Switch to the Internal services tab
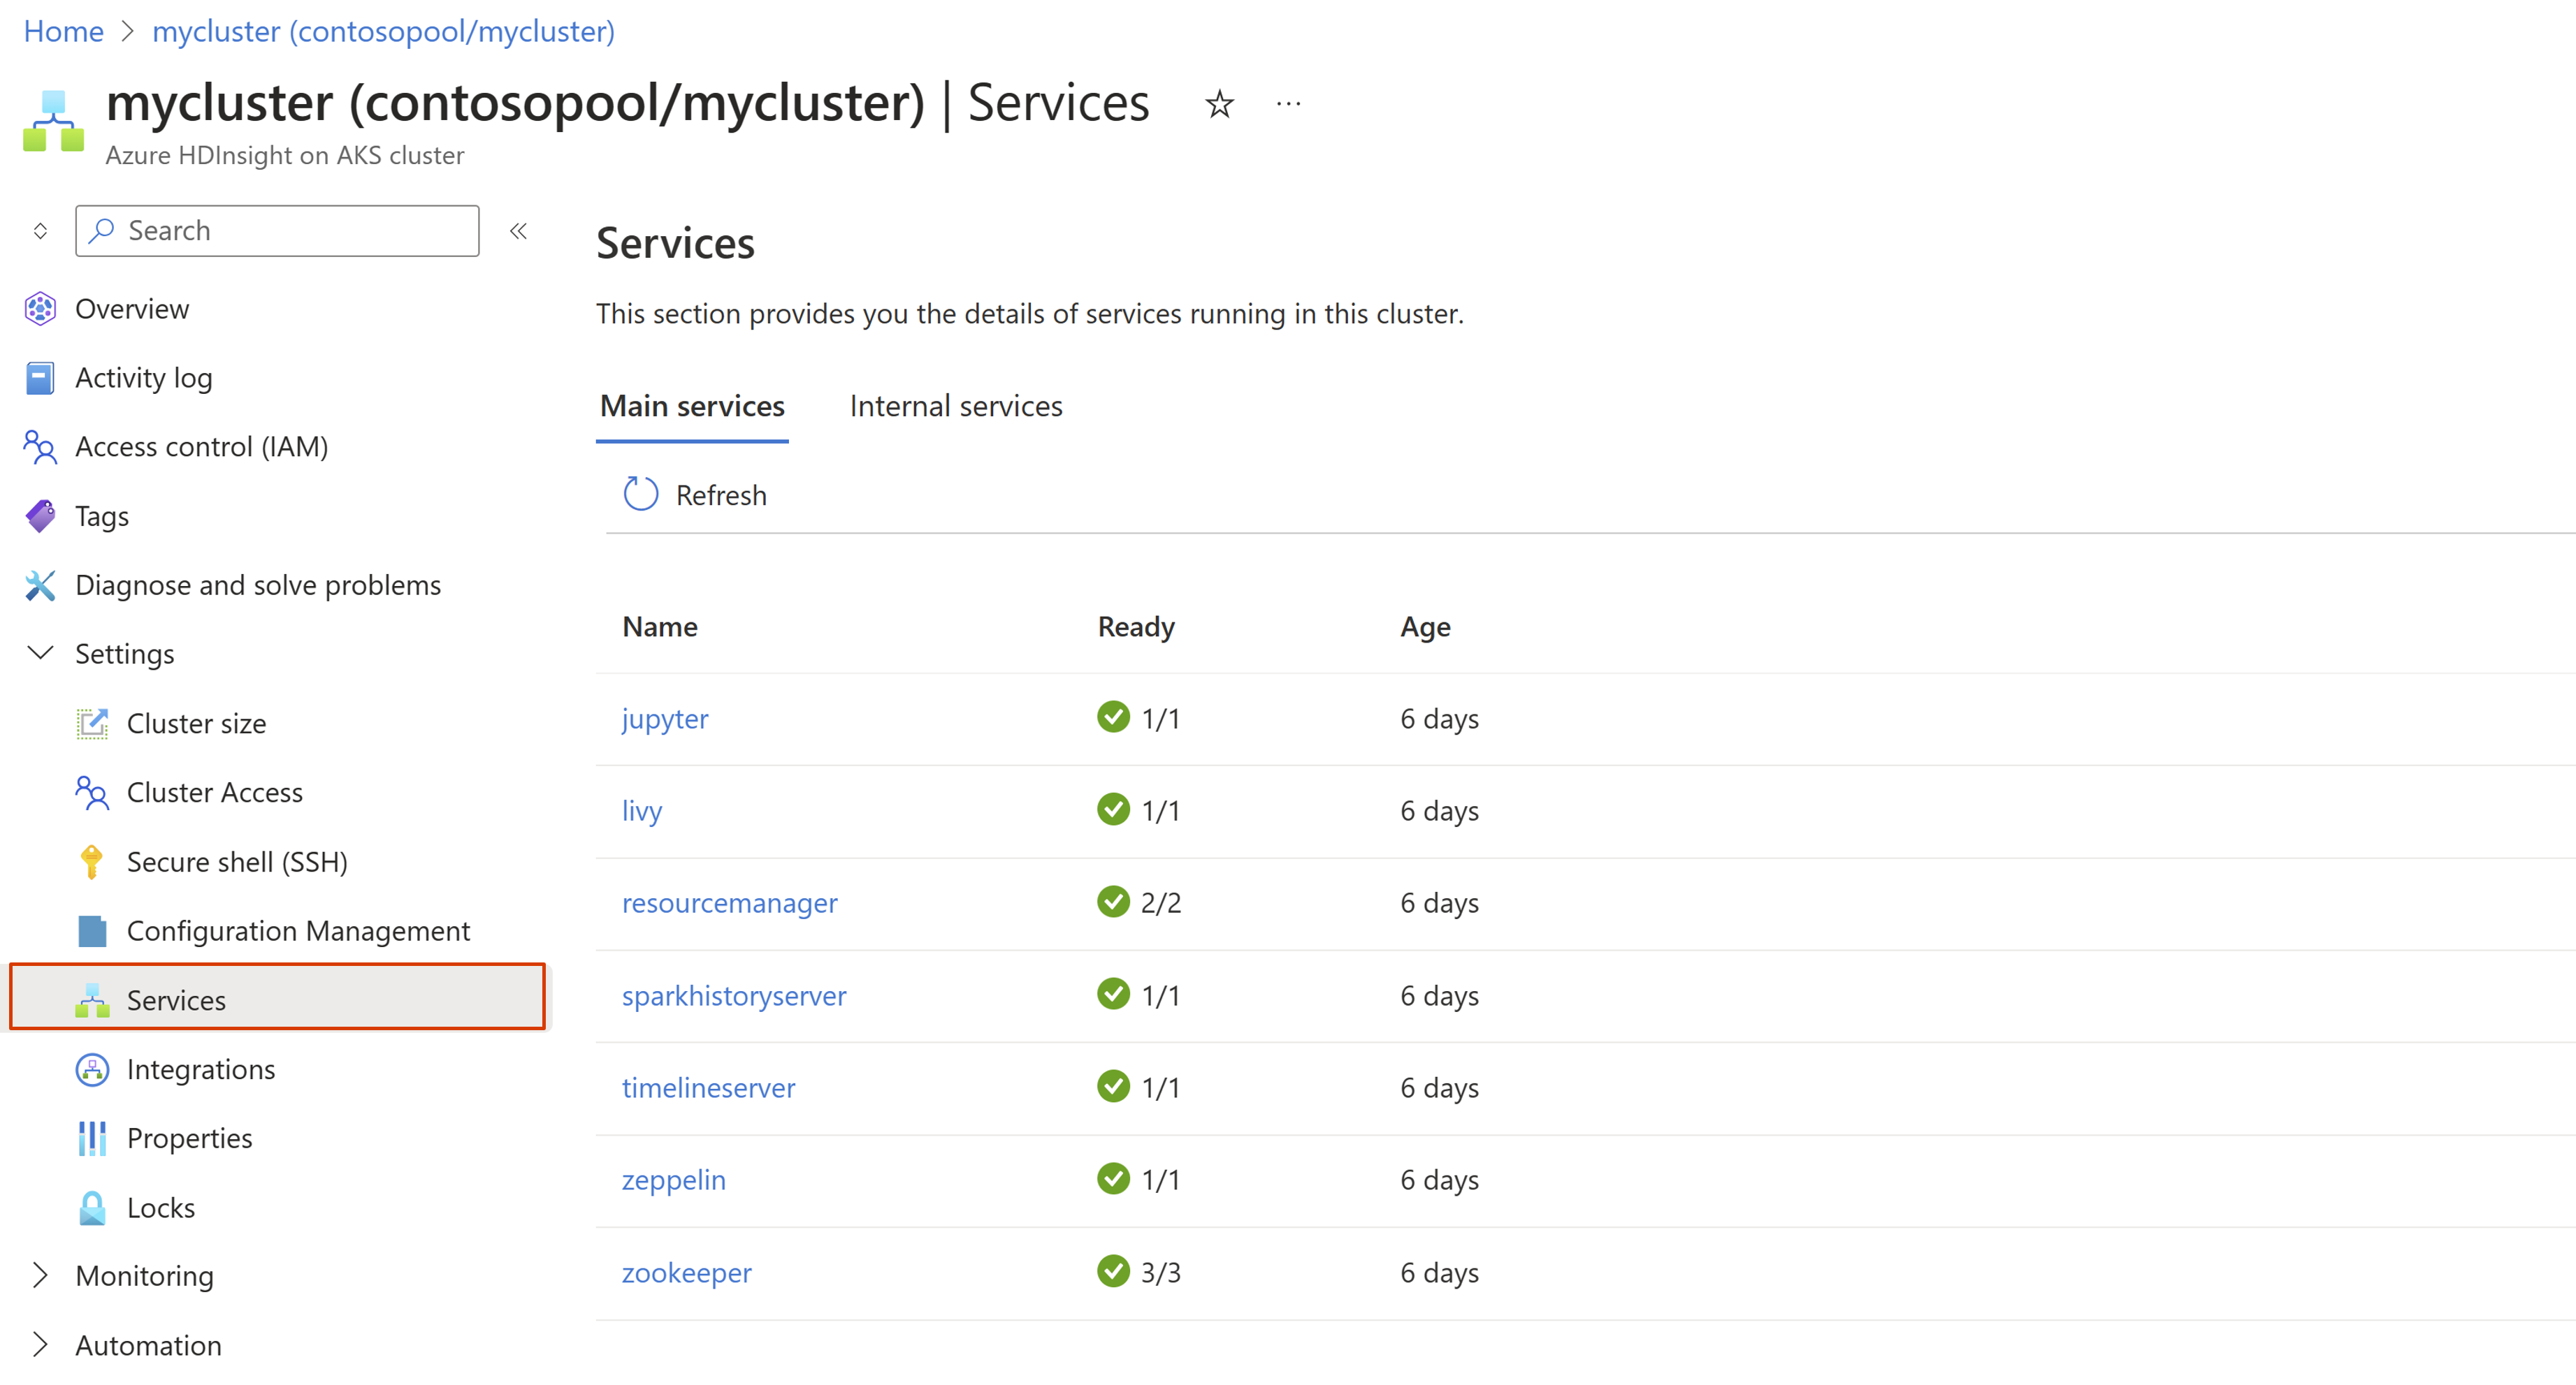Image resolution: width=2576 pixels, height=1385 pixels. (955, 406)
